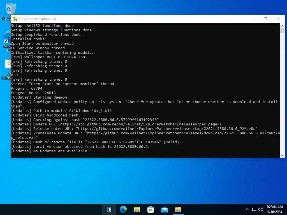The width and height of the screenshot is (287, 215).
Task: Select the active Explorer.EXE console taskbar icon
Action: pyautogui.click(x=178, y=209)
